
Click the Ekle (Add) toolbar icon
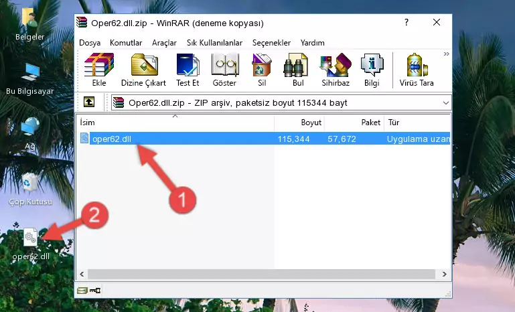coord(99,70)
